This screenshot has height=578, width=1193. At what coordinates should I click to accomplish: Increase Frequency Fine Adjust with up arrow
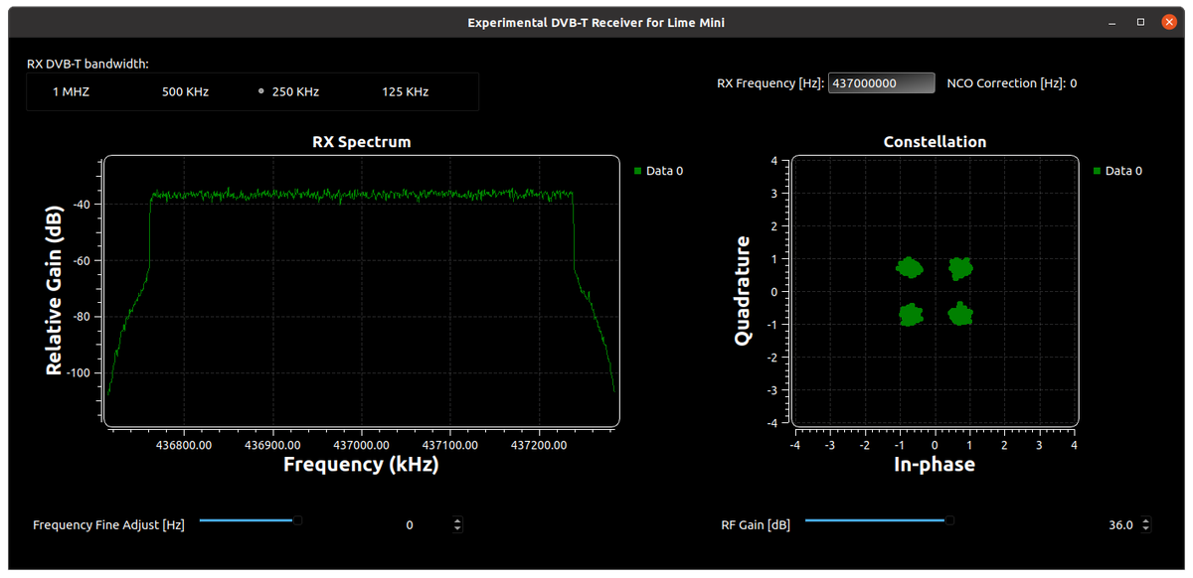457,520
